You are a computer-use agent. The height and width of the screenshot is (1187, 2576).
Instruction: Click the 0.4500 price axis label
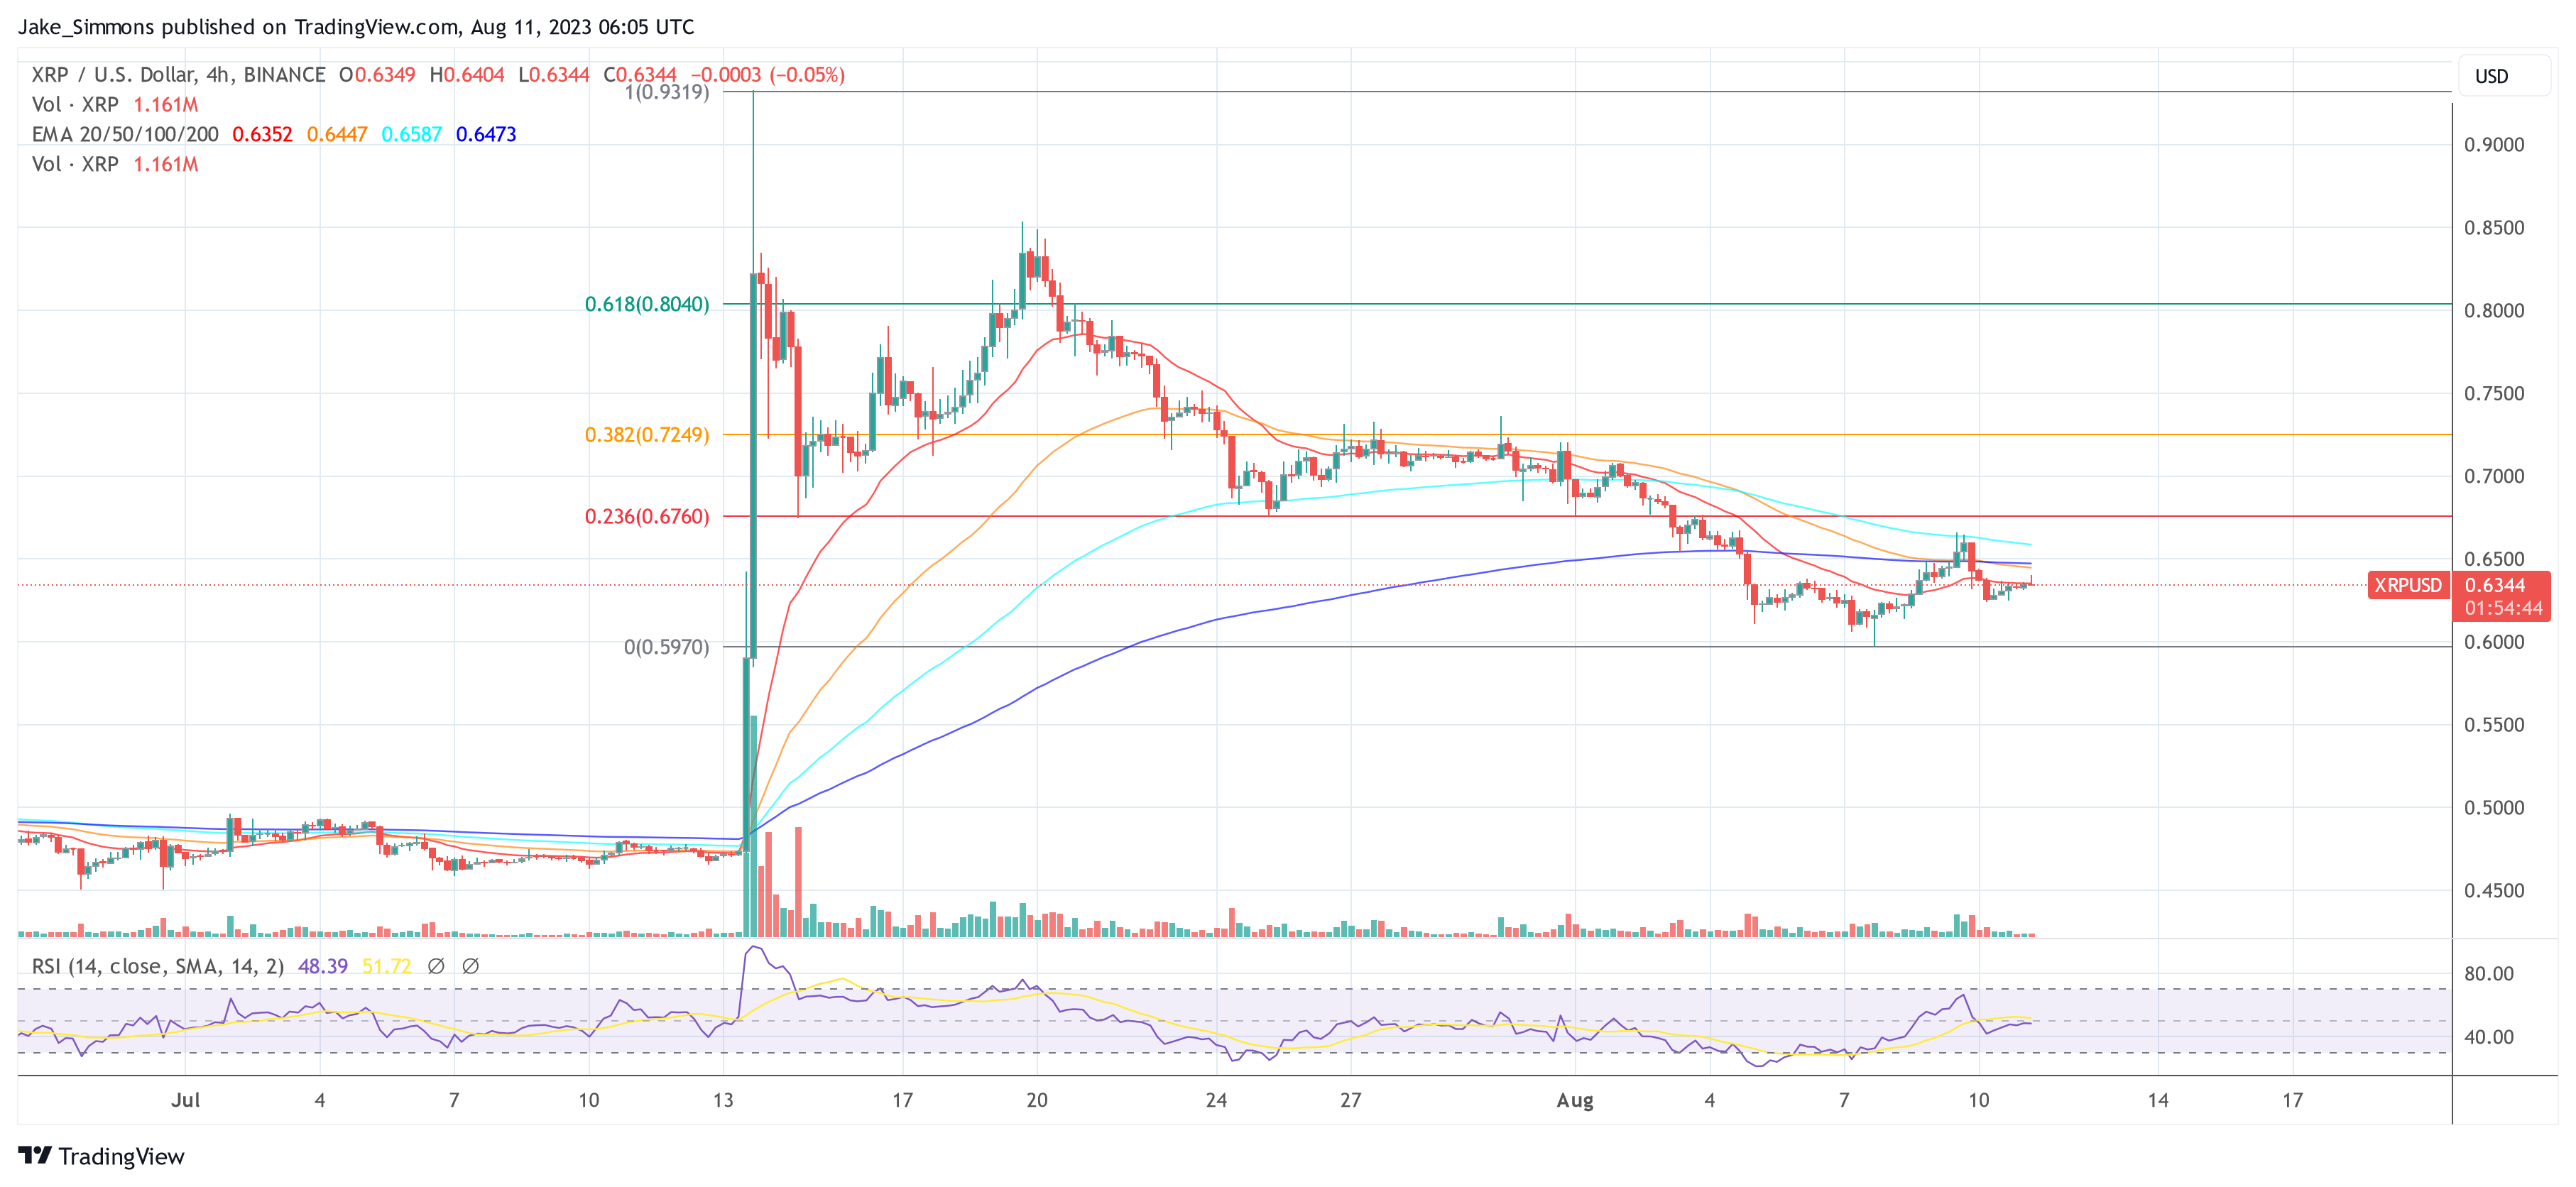pyautogui.click(x=2494, y=891)
